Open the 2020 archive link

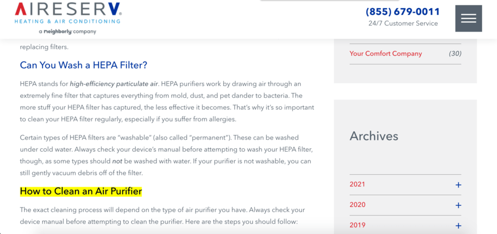click(357, 205)
